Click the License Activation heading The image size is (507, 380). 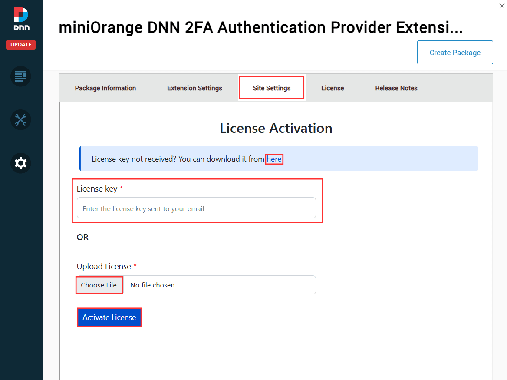[x=276, y=128]
